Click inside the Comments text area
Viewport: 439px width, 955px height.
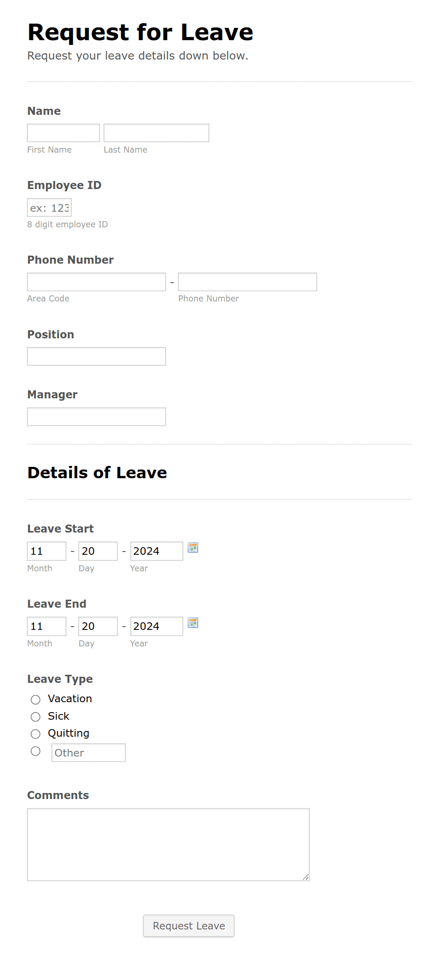168,844
